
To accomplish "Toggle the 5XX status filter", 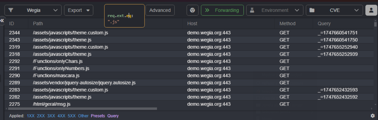I will click(x=72, y=116).
